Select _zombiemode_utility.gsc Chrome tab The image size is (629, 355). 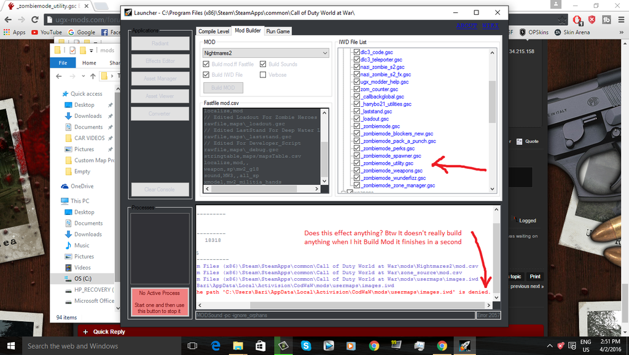(47, 6)
